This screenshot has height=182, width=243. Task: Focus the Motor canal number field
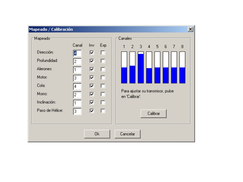[x=77, y=78]
